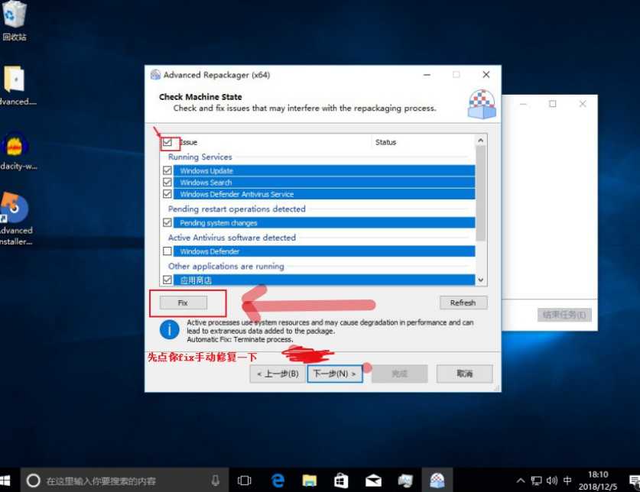Select the Pending system changes row
Viewport: 640px width, 492px height.
[x=324, y=223]
